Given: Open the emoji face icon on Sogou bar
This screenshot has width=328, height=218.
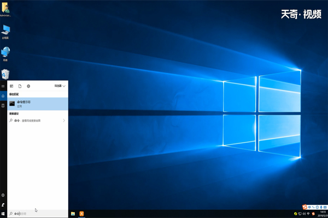Looking at the screenshot, I should (317, 207).
